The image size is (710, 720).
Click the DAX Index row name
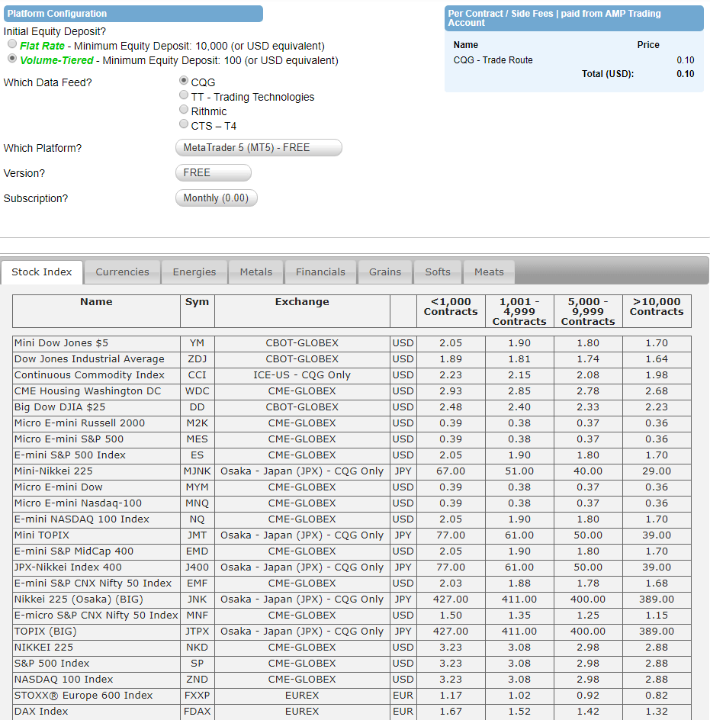pos(41,712)
